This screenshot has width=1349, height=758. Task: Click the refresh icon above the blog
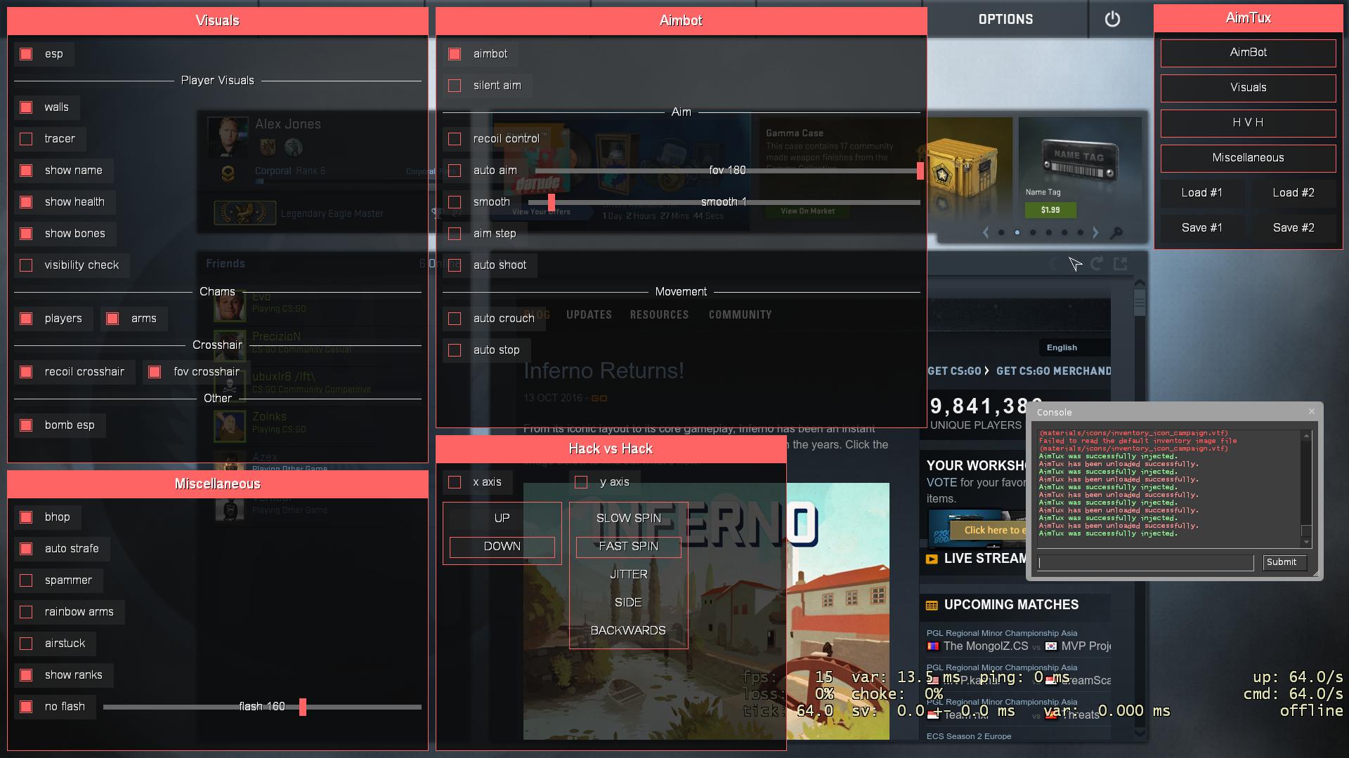point(1097,263)
